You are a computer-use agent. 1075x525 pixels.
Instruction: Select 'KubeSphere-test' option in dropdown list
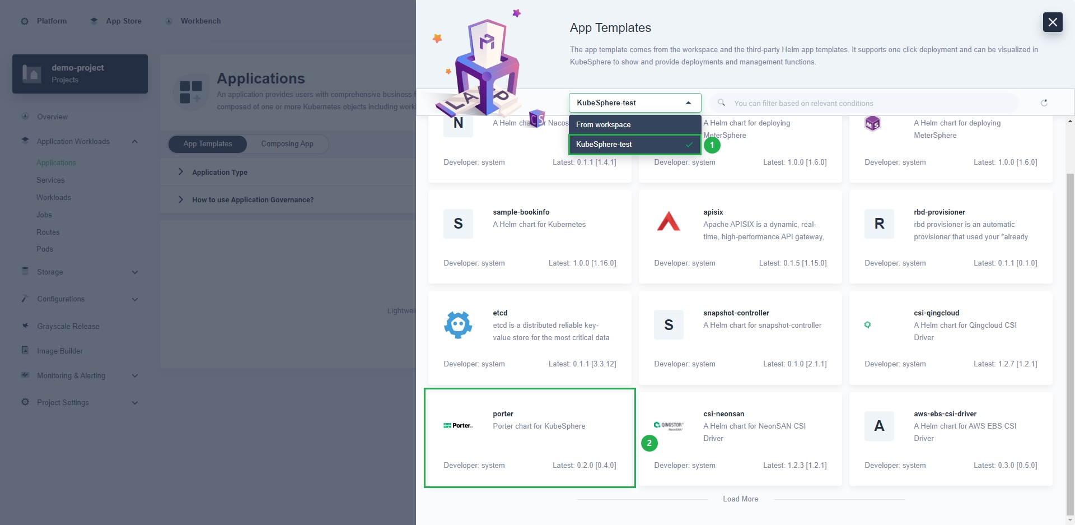(635, 144)
